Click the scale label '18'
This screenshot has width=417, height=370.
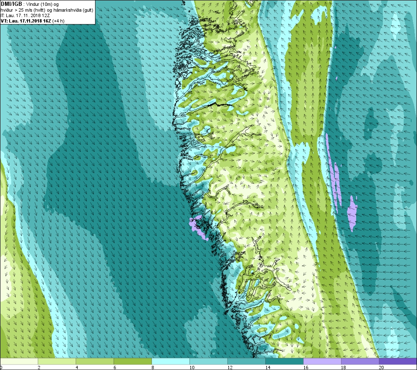344,367
